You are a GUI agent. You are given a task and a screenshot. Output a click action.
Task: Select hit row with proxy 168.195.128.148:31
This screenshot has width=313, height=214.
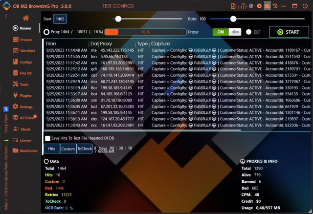(x=178, y=69)
